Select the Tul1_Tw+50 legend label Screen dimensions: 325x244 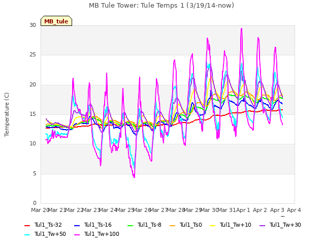point(50,234)
